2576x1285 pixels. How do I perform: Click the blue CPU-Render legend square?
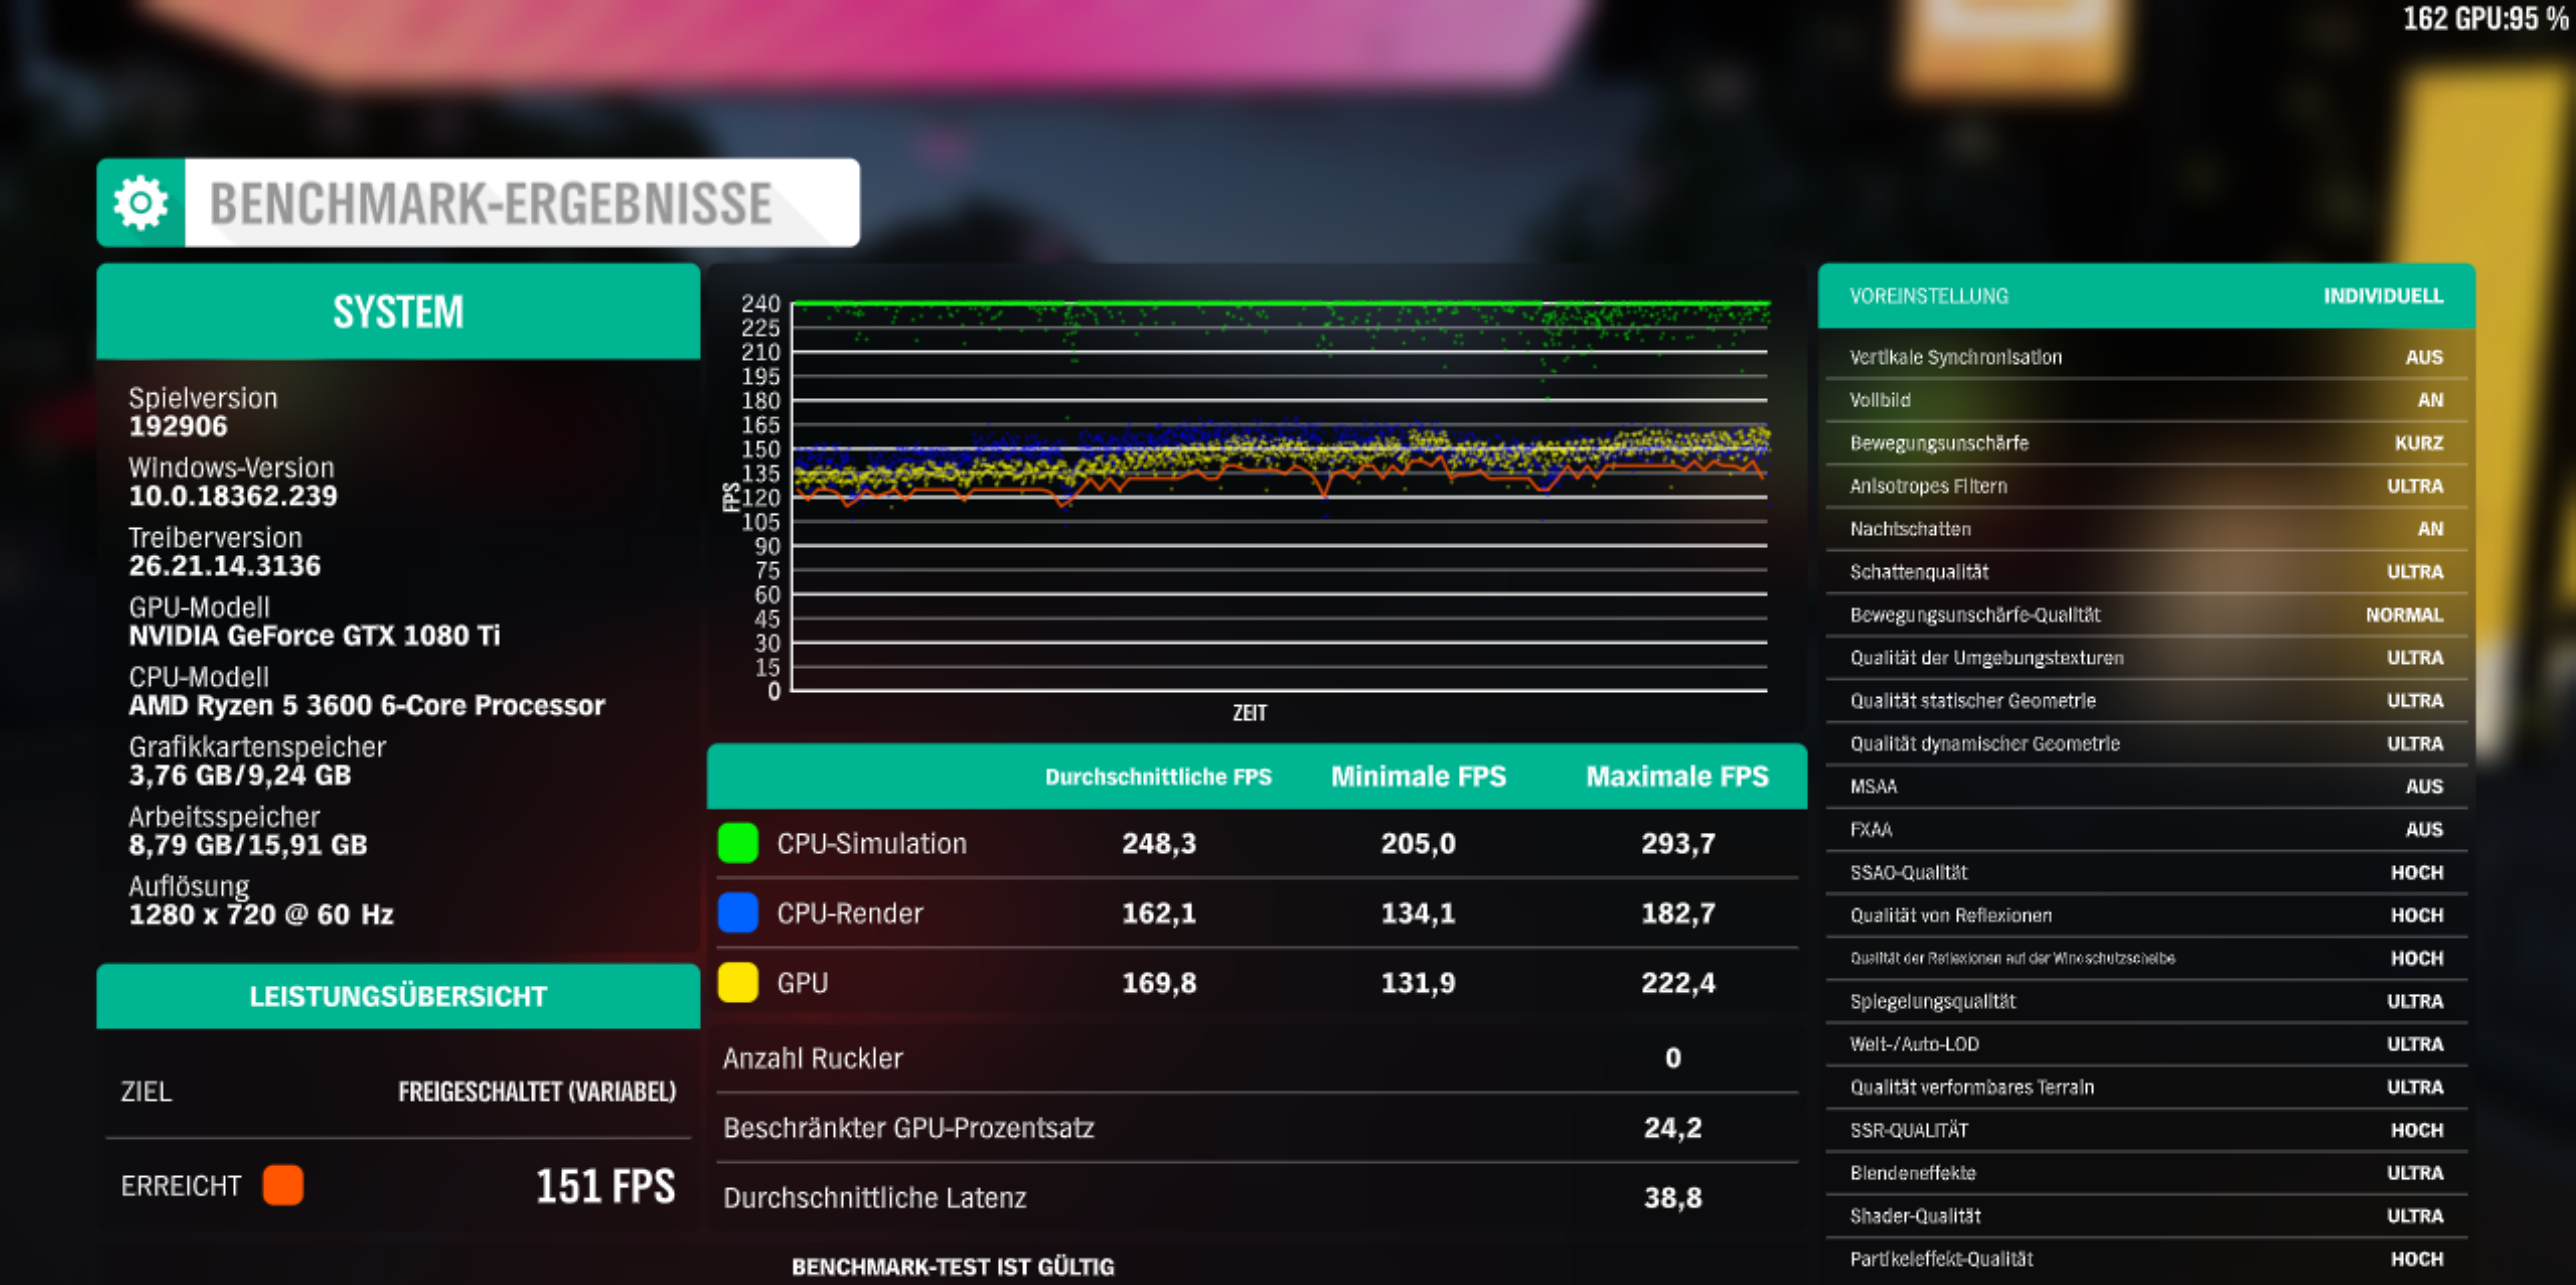point(738,913)
